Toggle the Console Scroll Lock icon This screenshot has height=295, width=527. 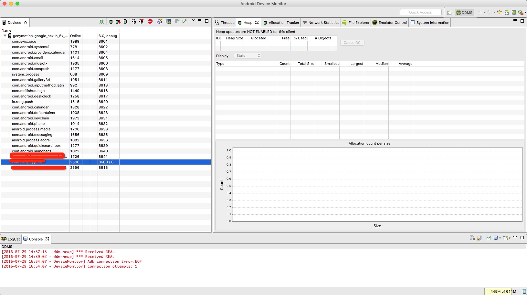tap(480, 238)
